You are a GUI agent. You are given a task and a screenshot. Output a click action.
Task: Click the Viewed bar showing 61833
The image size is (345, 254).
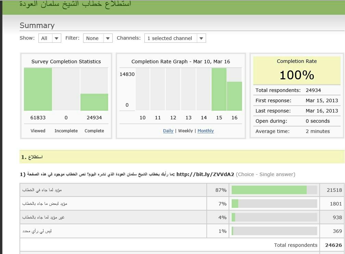point(38,89)
